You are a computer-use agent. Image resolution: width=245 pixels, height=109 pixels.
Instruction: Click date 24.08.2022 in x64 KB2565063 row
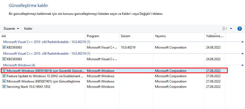tap(213, 47)
